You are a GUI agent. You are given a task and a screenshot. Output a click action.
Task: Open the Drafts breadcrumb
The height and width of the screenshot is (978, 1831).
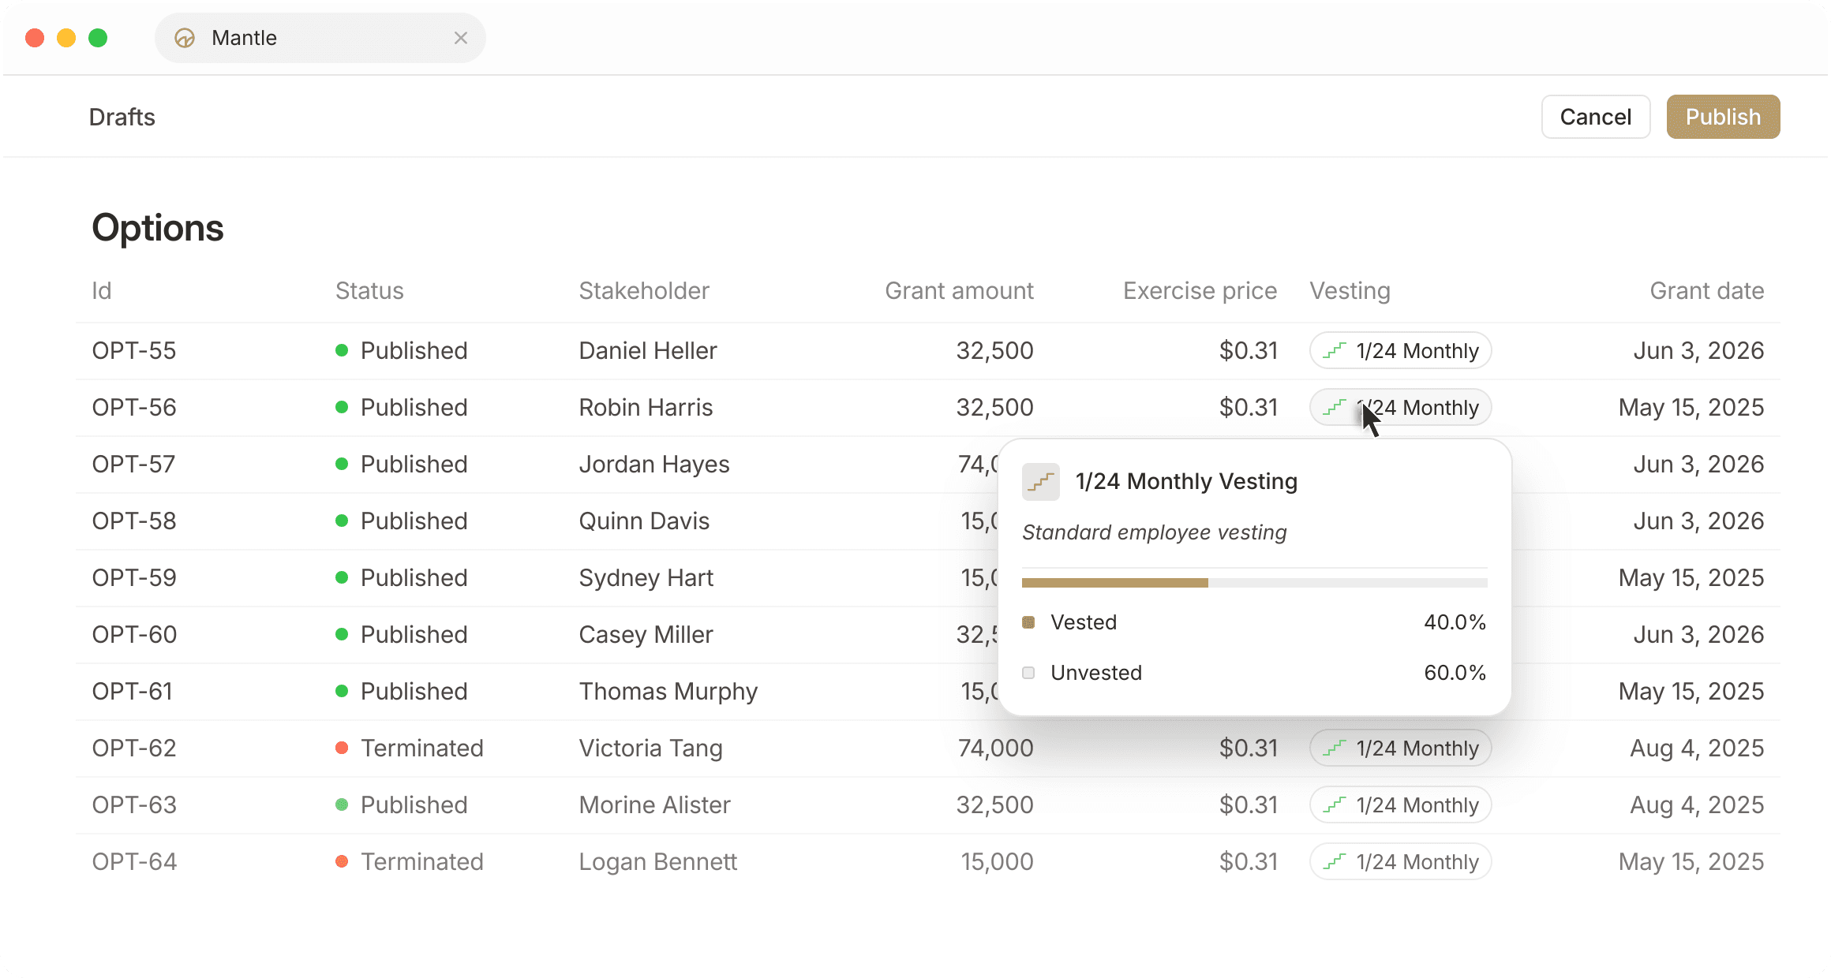[122, 117]
